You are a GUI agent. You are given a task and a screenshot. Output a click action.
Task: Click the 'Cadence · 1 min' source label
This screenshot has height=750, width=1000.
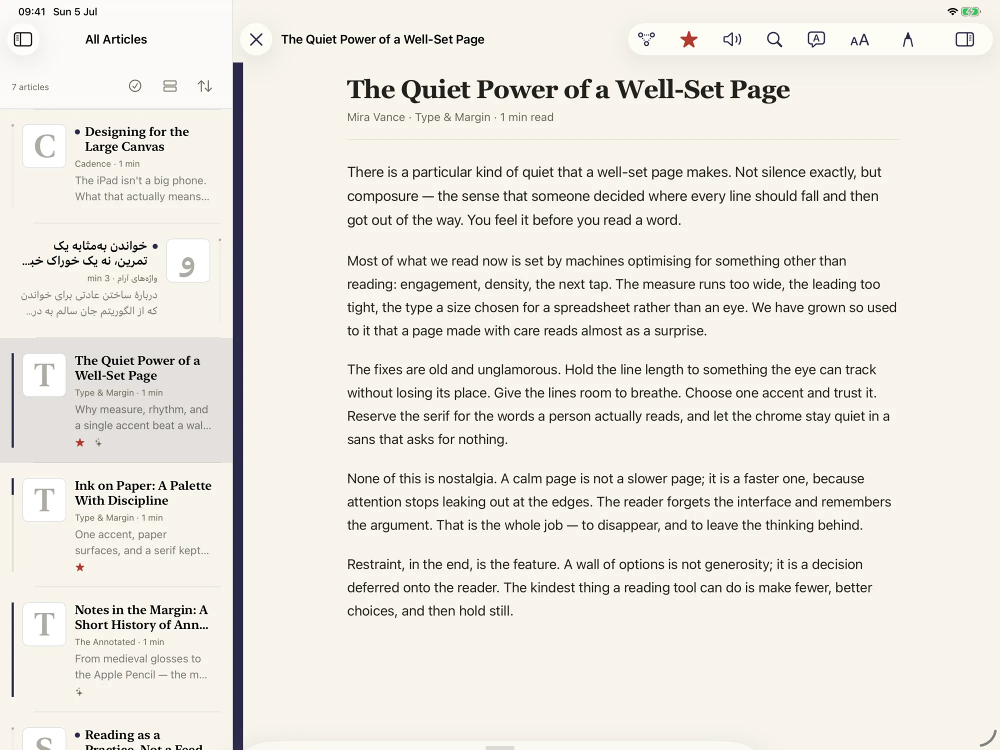pyautogui.click(x=107, y=163)
